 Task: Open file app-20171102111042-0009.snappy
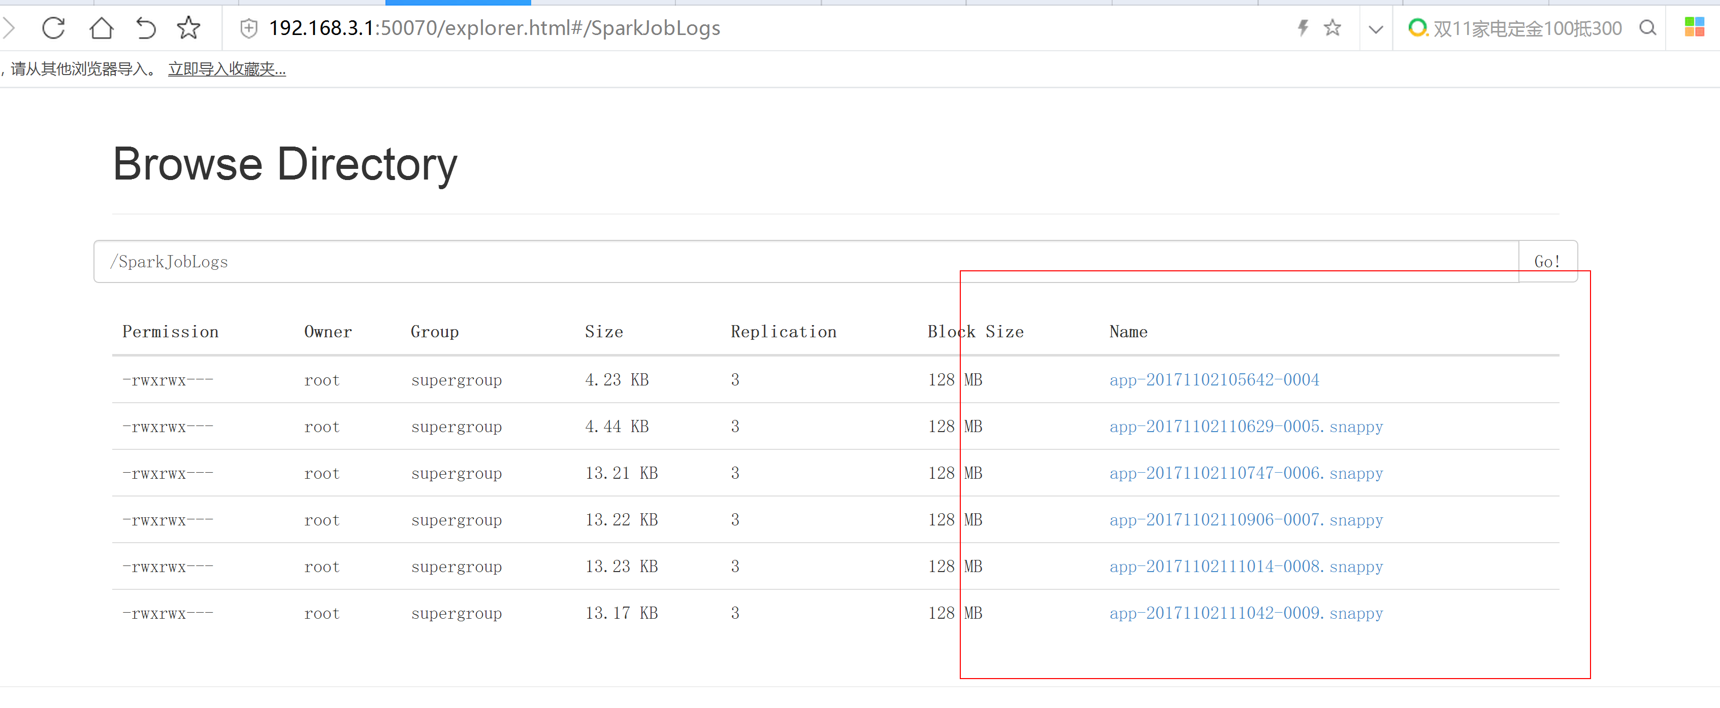[x=1246, y=613]
